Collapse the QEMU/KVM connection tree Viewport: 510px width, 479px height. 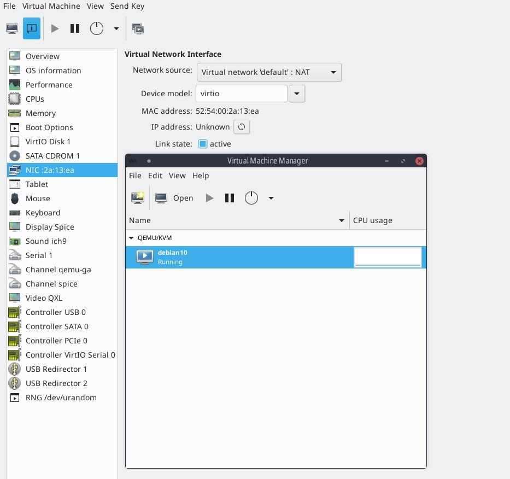pyautogui.click(x=131, y=238)
